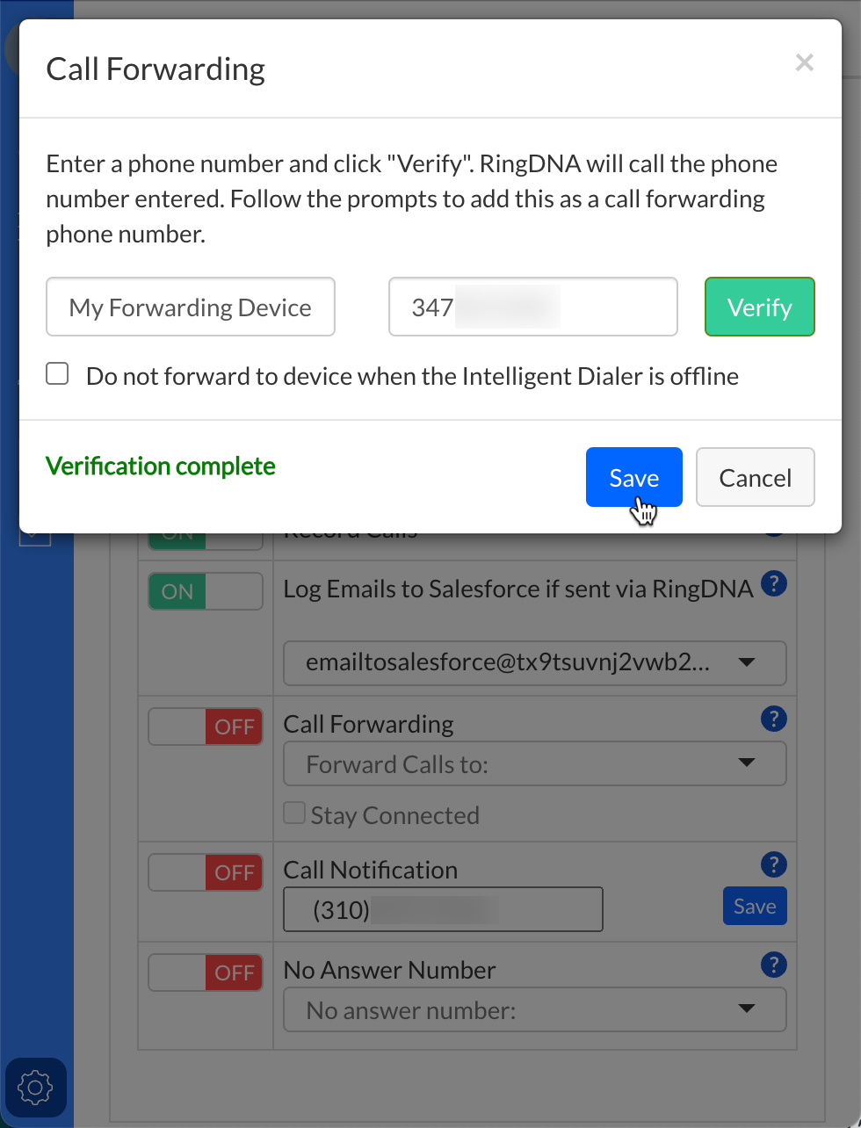Open the settings gear in the sidebar
Viewport: 861px width, 1128px height.
click(35, 1088)
